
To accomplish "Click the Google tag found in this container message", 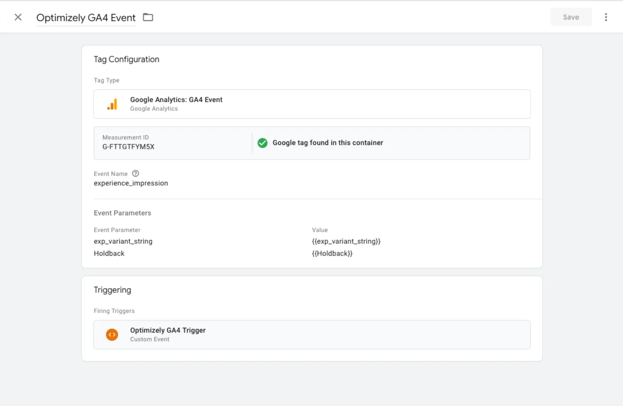I will (x=328, y=143).
